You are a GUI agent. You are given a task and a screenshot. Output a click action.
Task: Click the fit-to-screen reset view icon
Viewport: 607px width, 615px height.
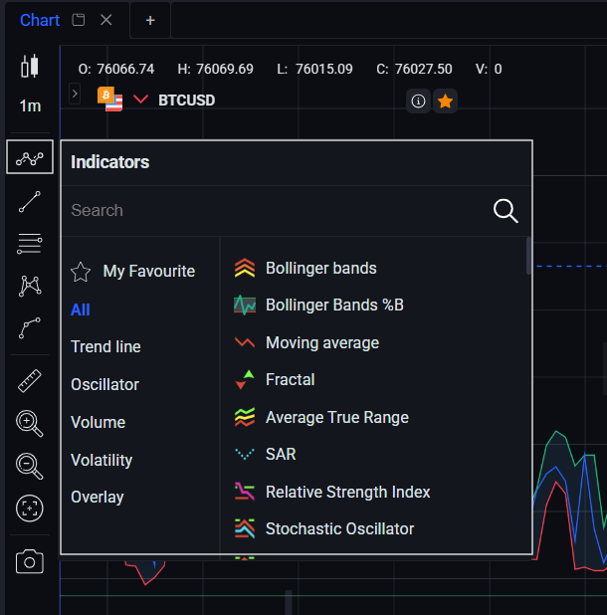coord(30,509)
